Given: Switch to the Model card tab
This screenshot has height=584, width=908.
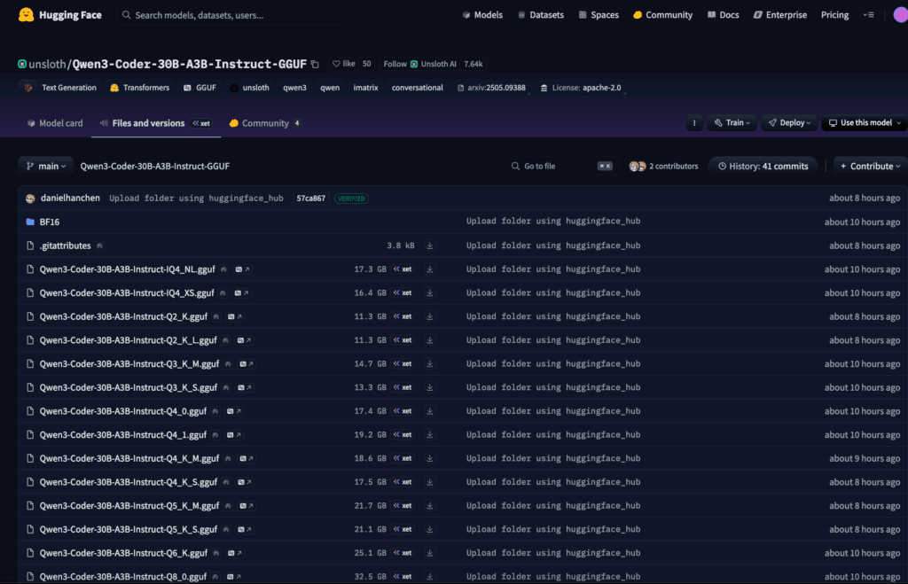Looking at the screenshot, I should [55, 123].
